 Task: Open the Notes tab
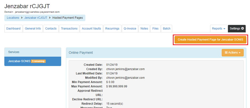click(x=144, y=28)
